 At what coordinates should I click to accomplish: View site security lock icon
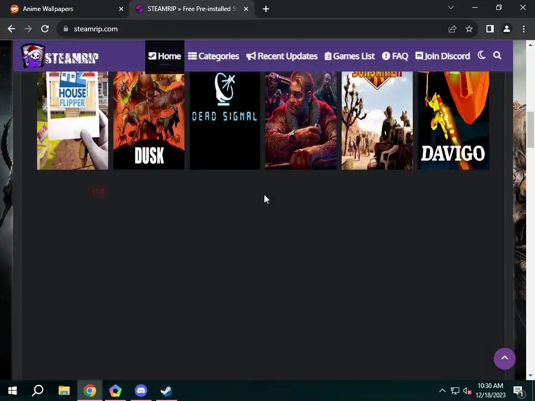[66, 29]
